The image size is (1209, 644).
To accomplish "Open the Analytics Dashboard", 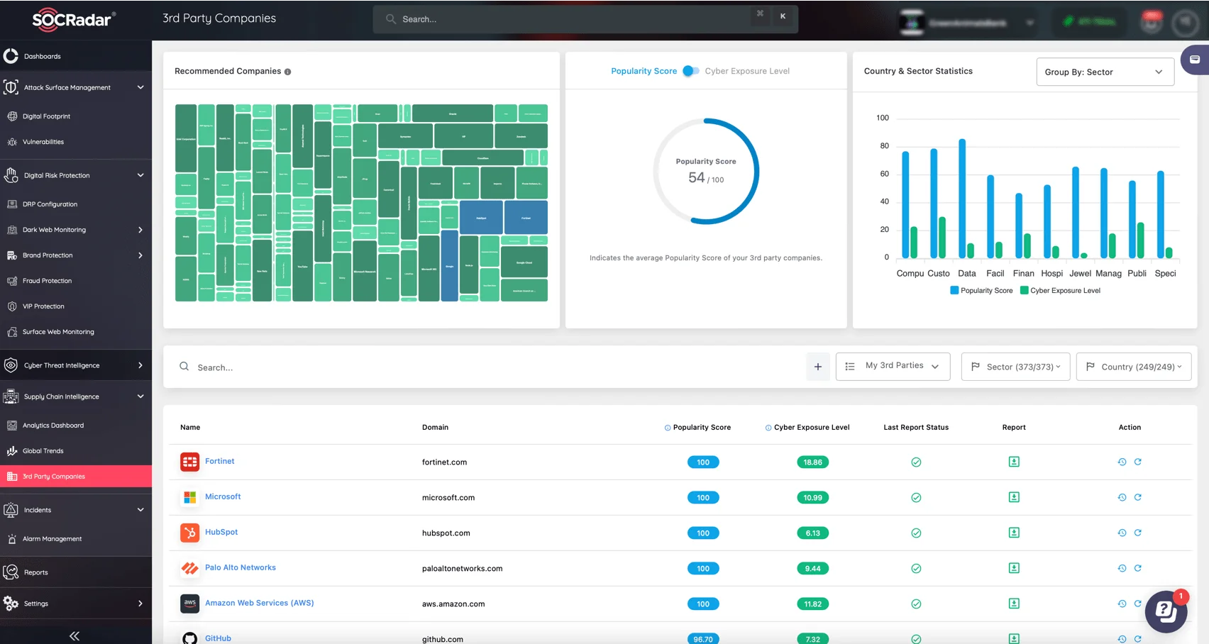I will [53, 425].
